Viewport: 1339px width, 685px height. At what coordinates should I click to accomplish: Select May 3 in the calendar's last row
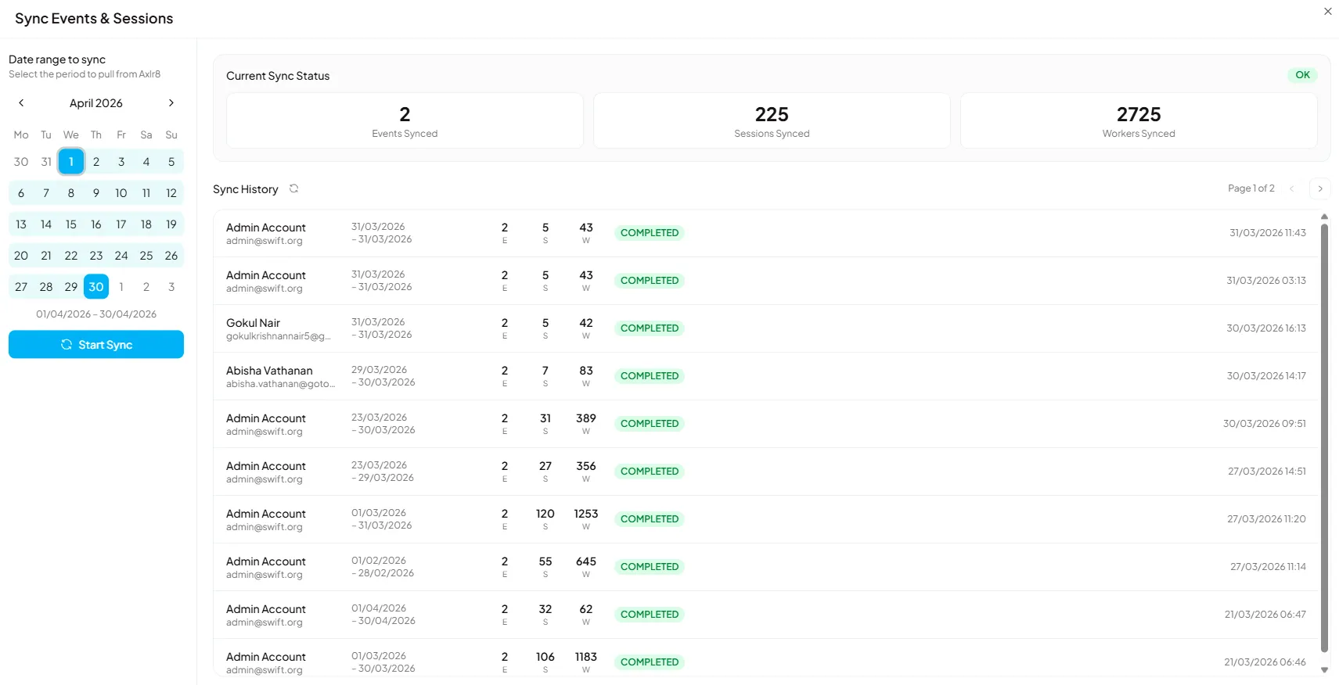click(171, 287)
